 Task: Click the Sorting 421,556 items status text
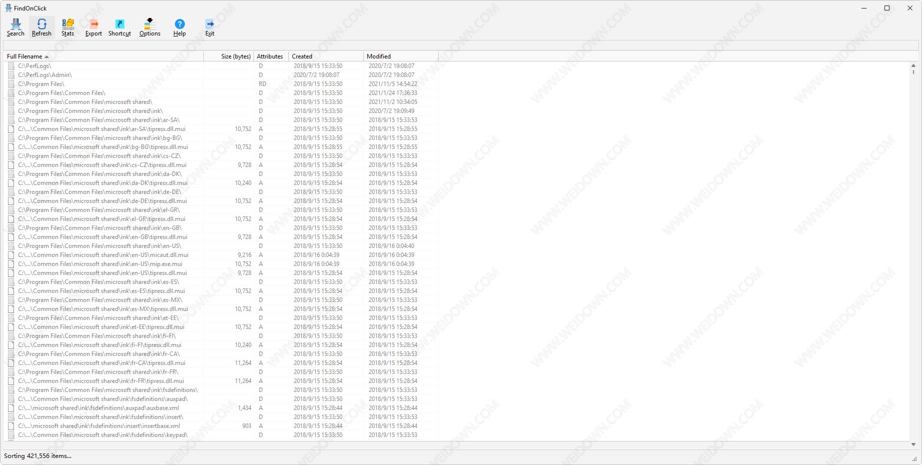coord(37,456)
